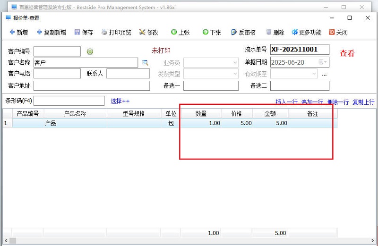Click the 条形码(F4) barcode input
This screenshot has height=246, width=378.
pyautogui.click(x=69, y=101)
